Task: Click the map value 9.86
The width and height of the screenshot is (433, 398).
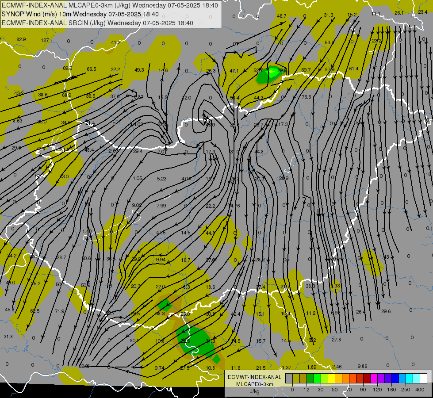Action: click(362, 366)
